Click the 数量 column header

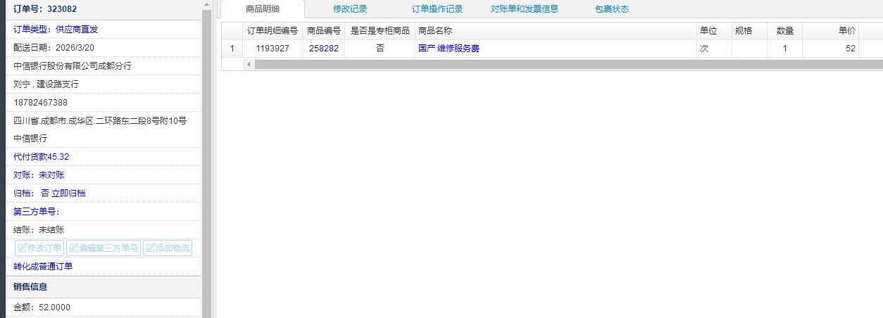coord(784,31)
